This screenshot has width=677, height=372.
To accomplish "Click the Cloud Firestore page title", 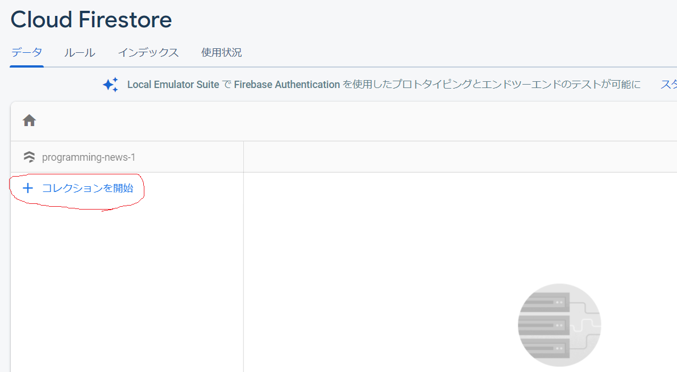I will click(x=91, y=20).
